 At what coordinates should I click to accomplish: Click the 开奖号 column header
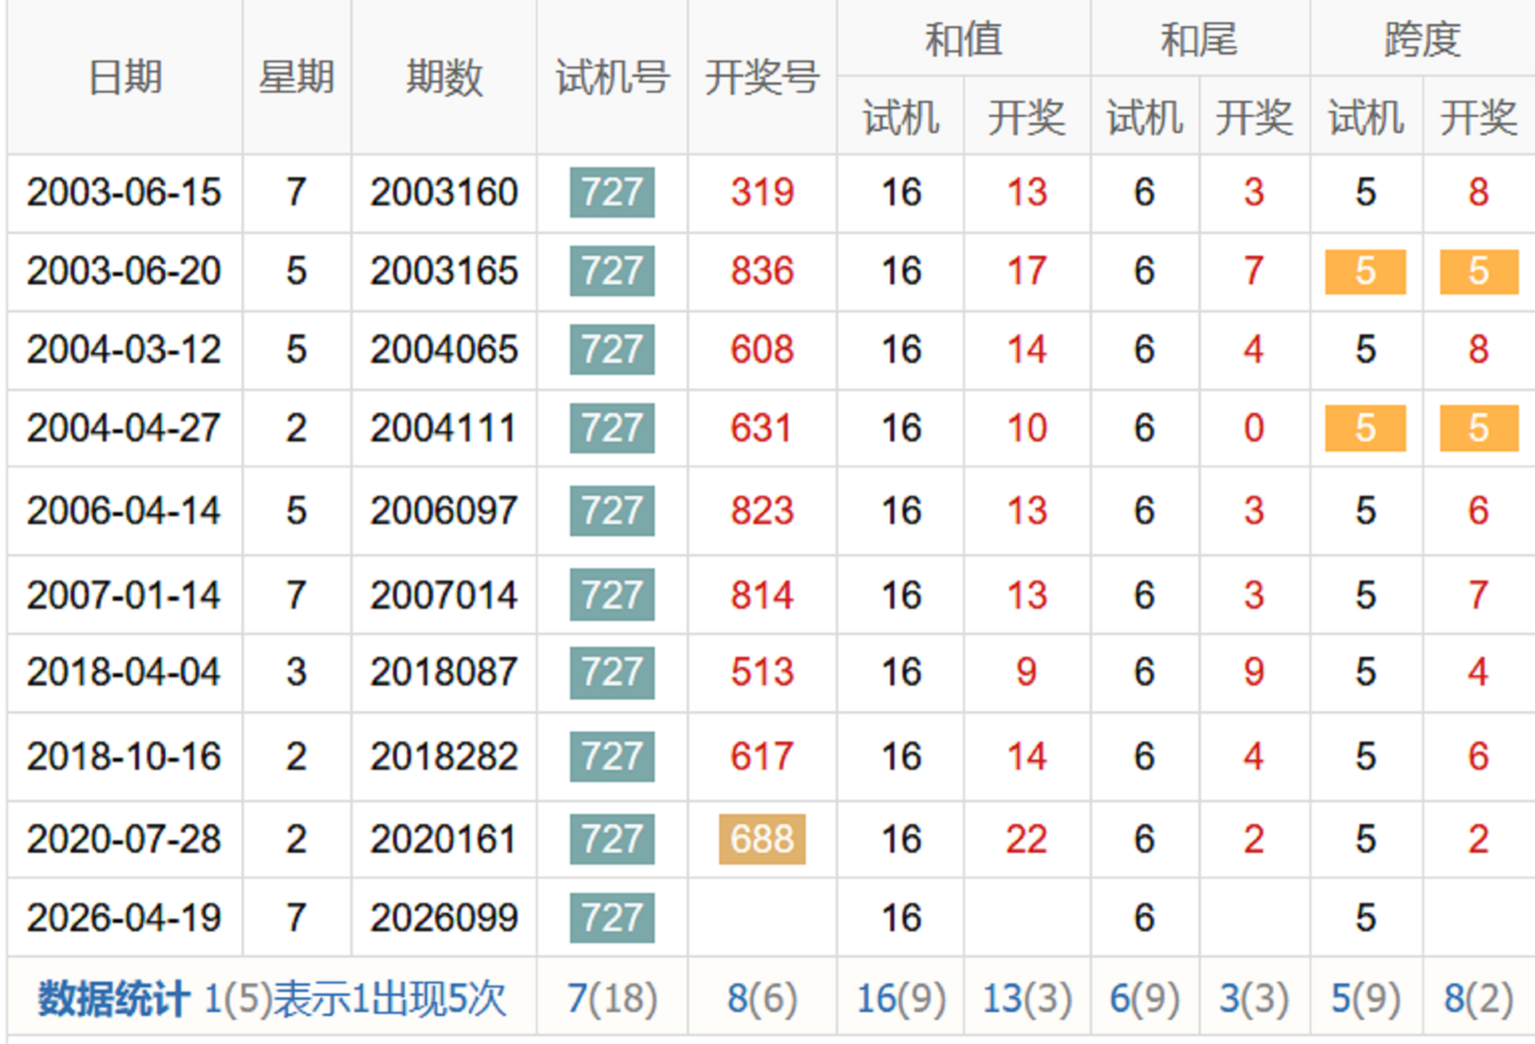point(762,77)
